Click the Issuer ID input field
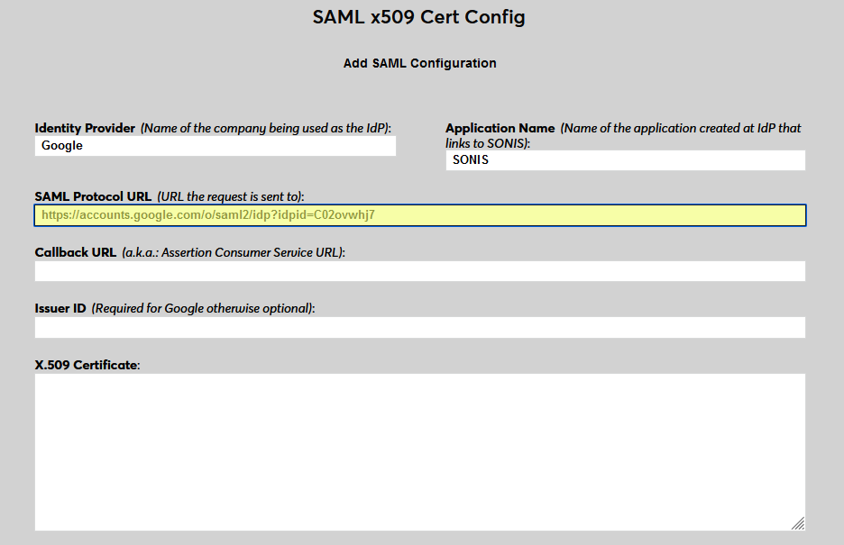The width and height of the screenshot is (844, 545). (419, 327)
